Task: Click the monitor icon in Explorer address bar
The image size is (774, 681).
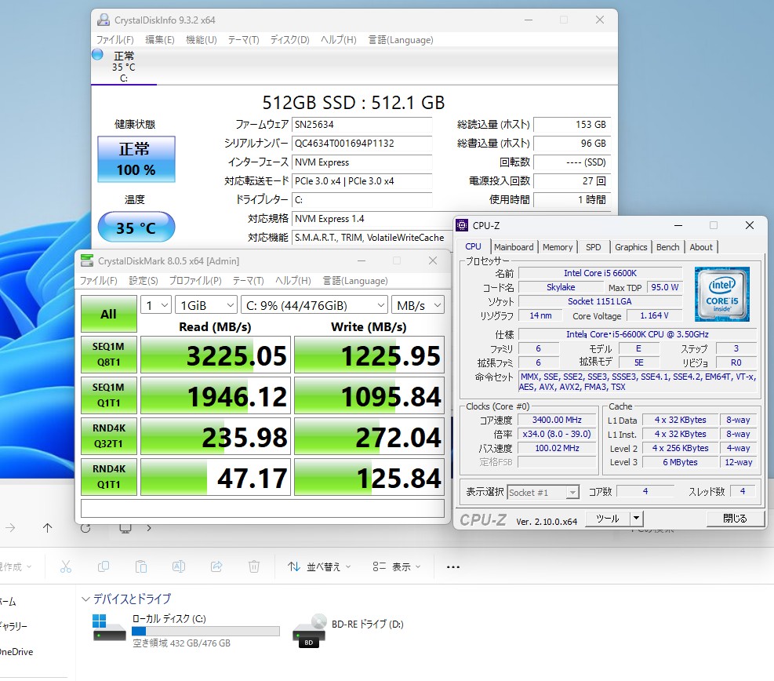Action: click(125, 528)
